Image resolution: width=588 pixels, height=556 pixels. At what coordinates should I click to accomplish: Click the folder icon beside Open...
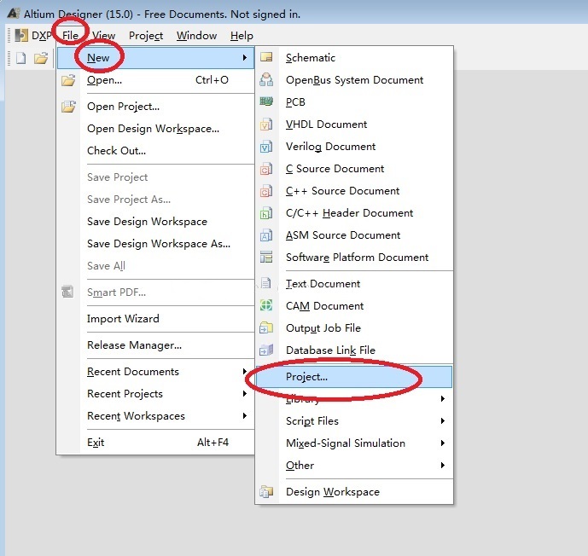click(x=68, y=80)
